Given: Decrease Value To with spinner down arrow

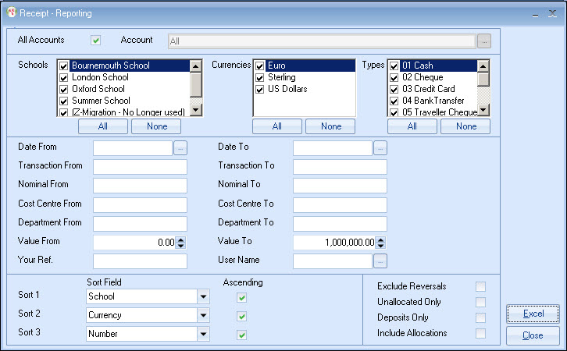Looking at the screenshot, I should point(381,246).
